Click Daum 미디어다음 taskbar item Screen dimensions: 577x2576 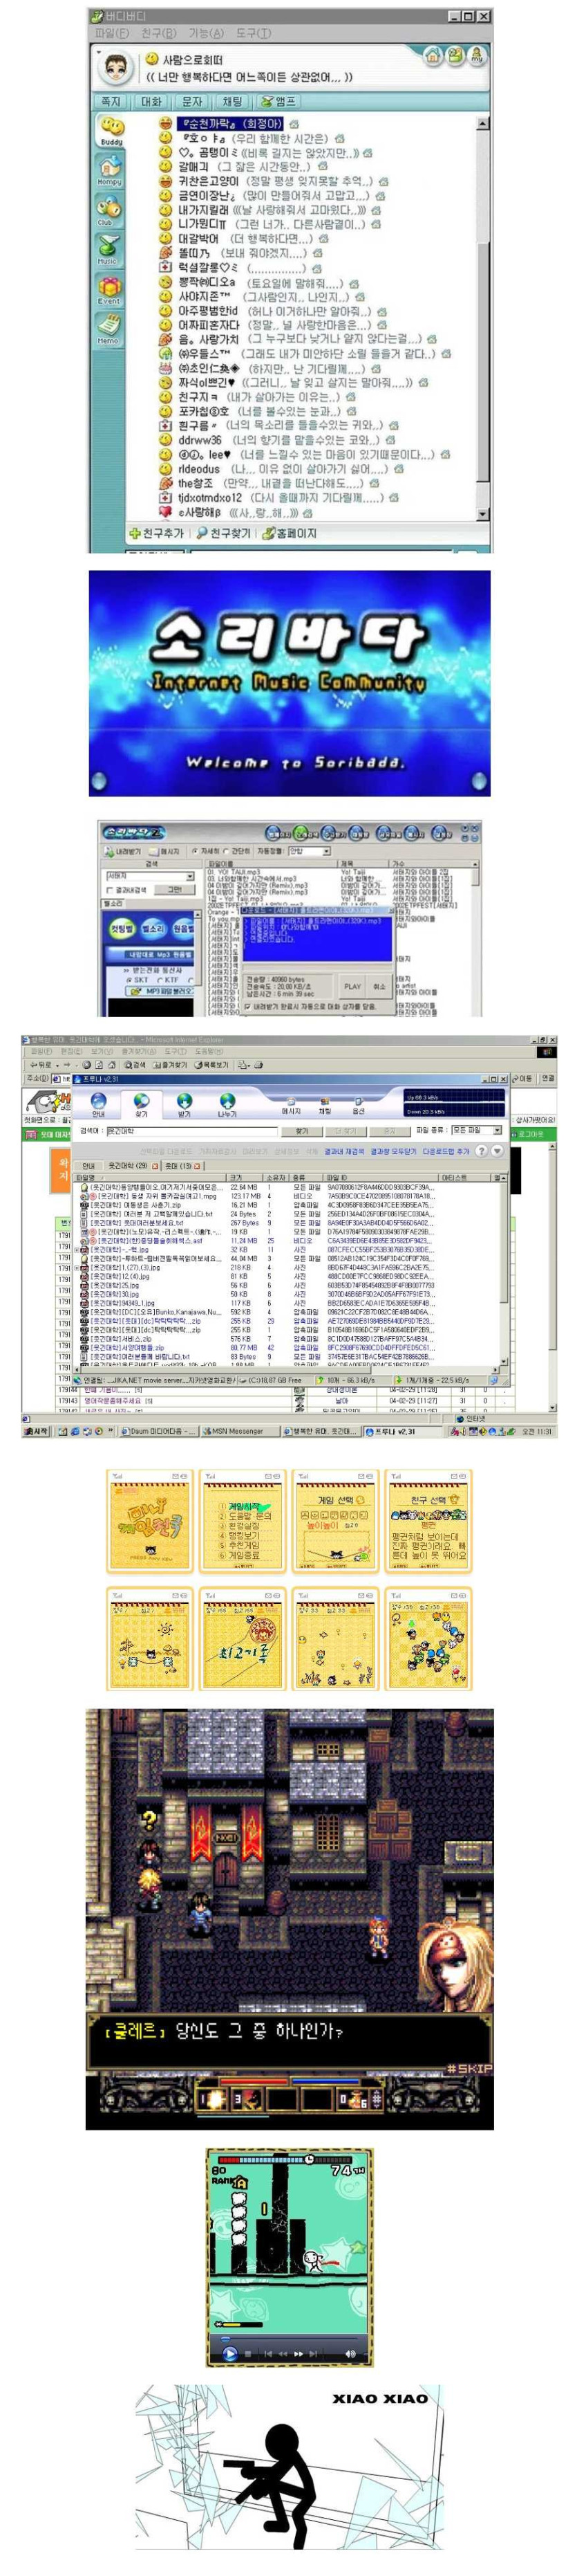tap(160, 1431)
